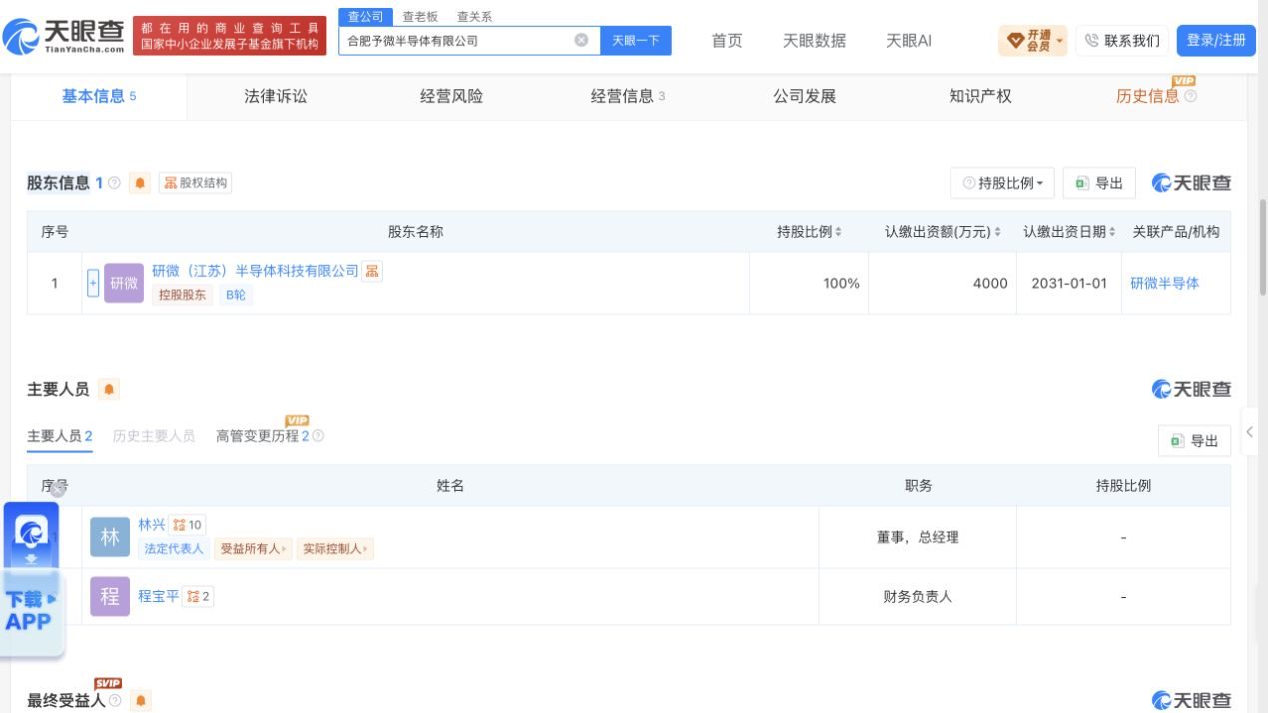Open the 基本信息 tab
1268x713 pixels.
(x=99, y=96)
